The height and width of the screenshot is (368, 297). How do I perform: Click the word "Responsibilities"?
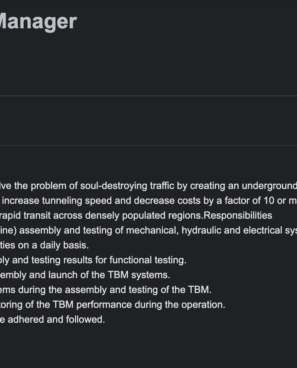(238, 215)
